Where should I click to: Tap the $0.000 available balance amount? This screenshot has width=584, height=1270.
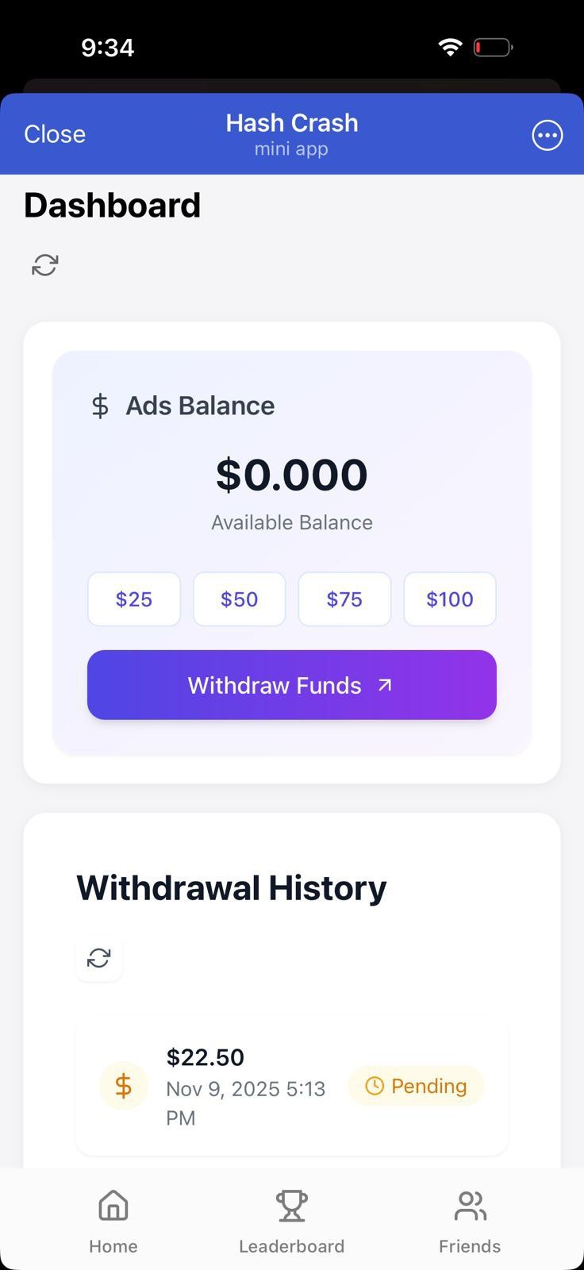tap(292, 475)
